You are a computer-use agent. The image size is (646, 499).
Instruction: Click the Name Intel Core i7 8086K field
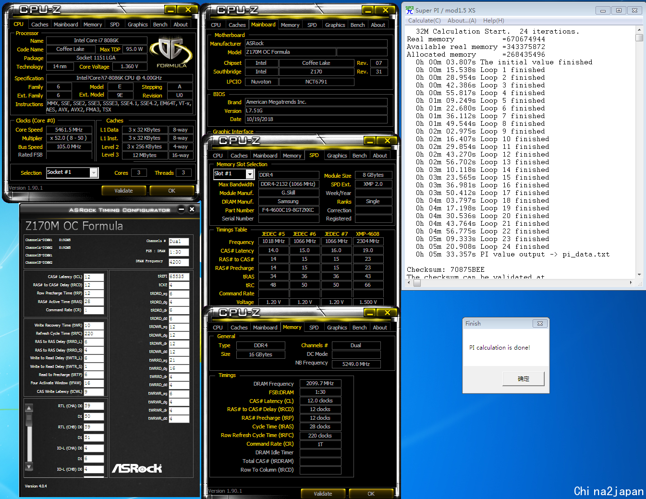(96, 40)
